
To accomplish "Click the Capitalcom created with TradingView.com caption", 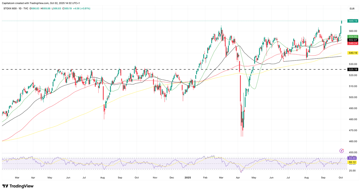I will coord(41,3).
